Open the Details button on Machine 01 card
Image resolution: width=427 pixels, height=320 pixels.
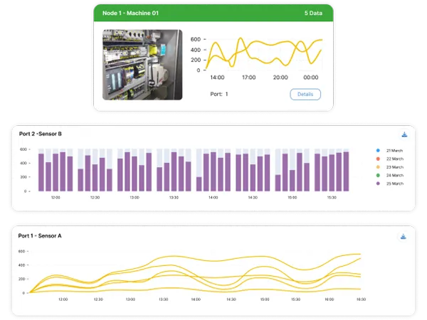pyautogui.click(x=305, y=94)
